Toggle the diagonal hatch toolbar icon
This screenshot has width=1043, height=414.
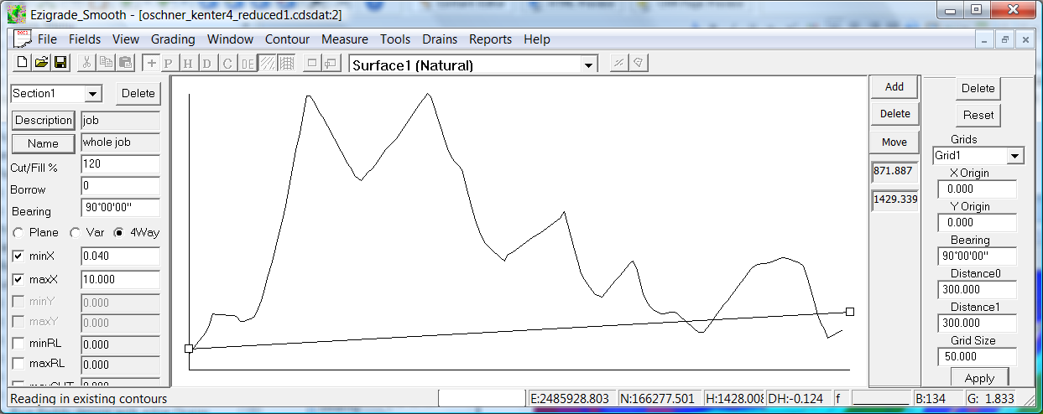268,64
